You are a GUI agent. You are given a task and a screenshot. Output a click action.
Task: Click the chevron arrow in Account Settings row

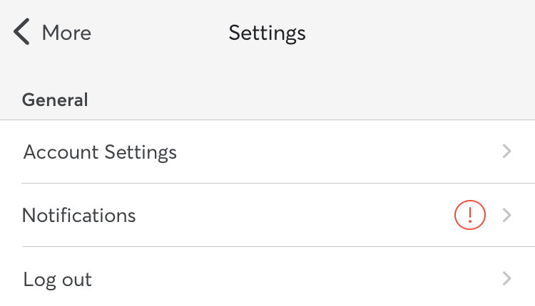(x=507, y=152)
